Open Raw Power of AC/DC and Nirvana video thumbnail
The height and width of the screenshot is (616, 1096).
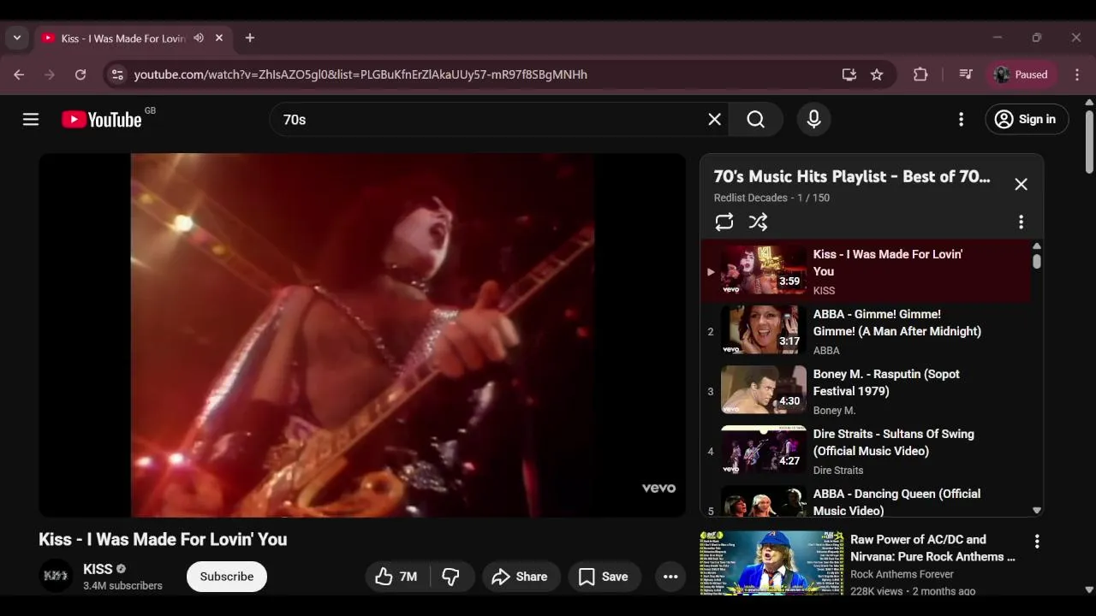click(x=771, y=563)
